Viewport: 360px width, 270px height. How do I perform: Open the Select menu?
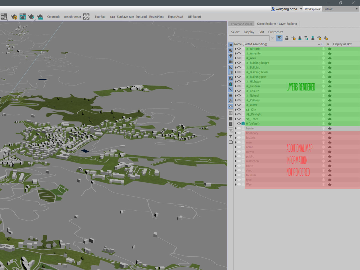[x=235, y=32]
